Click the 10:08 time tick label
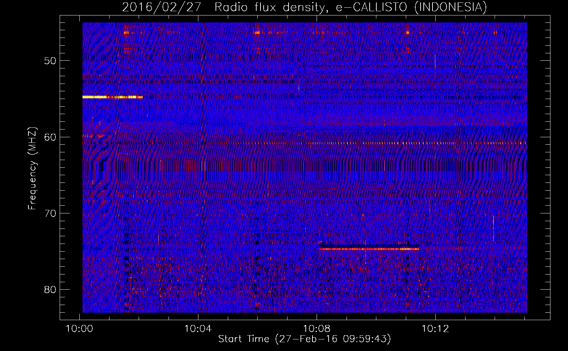The width and height of the screenshot is (568, 351). pos(317,329)
